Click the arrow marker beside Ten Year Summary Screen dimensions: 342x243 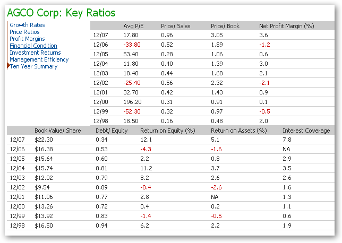8,66
